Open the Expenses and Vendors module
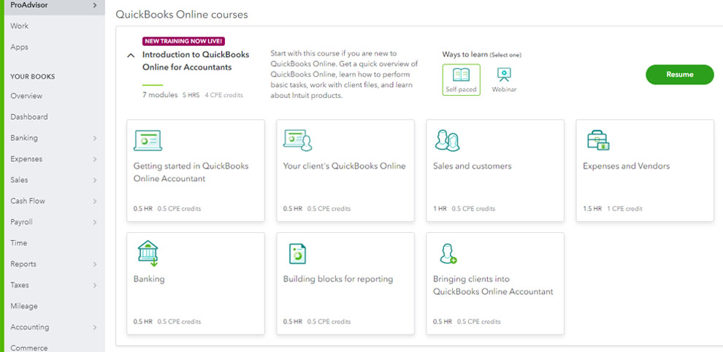 point(626,166)
